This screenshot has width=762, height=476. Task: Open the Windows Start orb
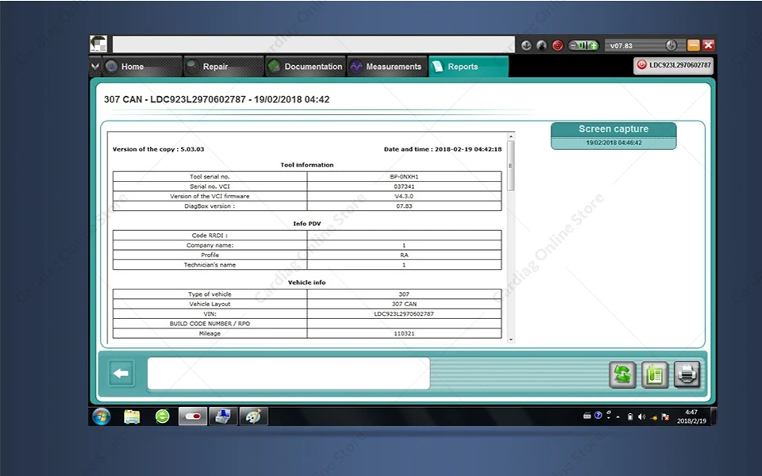(101, 416)
